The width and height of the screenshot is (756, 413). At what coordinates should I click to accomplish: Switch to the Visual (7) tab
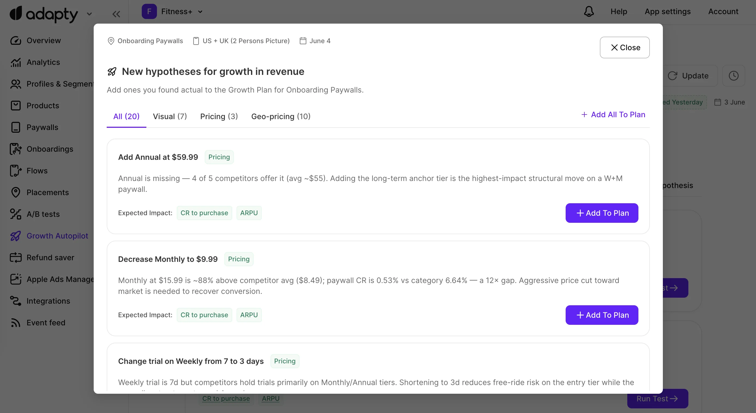point(170,116)
